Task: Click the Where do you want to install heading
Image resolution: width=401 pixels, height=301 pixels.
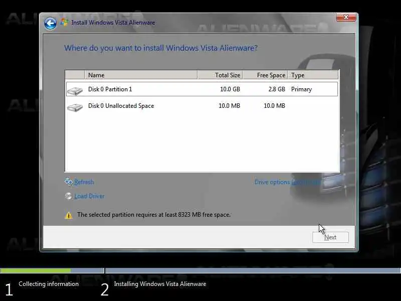Action: (x=161, y=48)
